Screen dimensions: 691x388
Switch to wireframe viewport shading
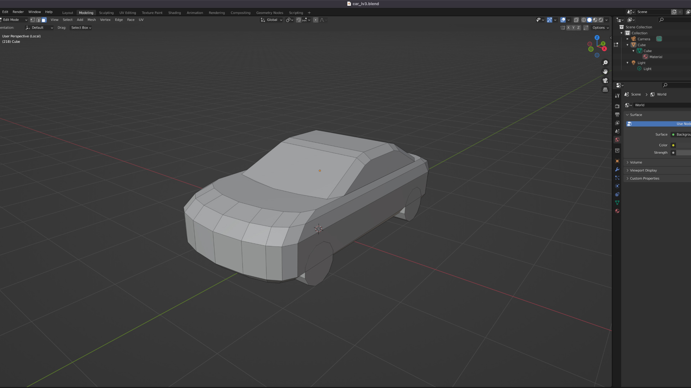point(584,20)
